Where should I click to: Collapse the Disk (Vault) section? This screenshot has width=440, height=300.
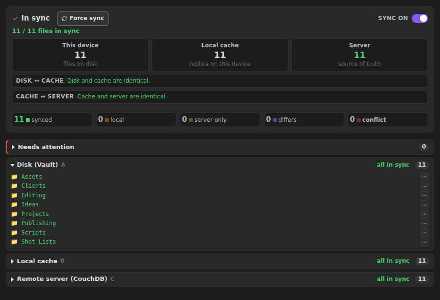pyautogui.click(x=220, y=165)
